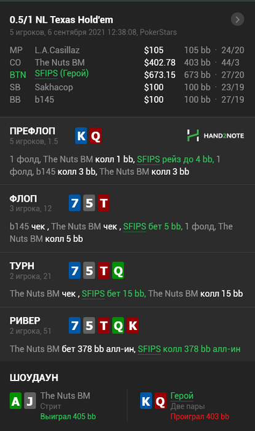The image size is (255, 431).
Task: Click the gray J showdown card
Action: [x=30, y=401]
